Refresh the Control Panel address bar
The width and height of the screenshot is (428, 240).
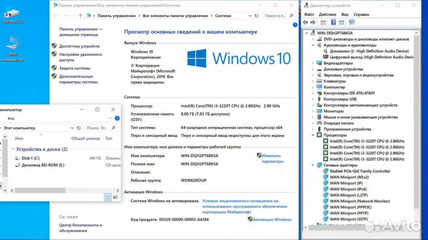[x=257, y=16]
